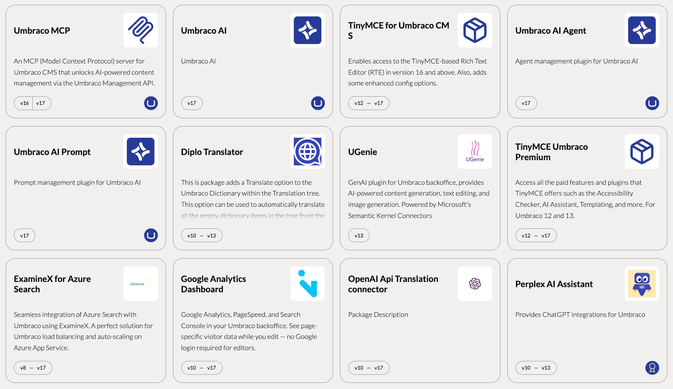673x389 pixels.
Task: Open the UGenie package title
Action: click(362, 152)
